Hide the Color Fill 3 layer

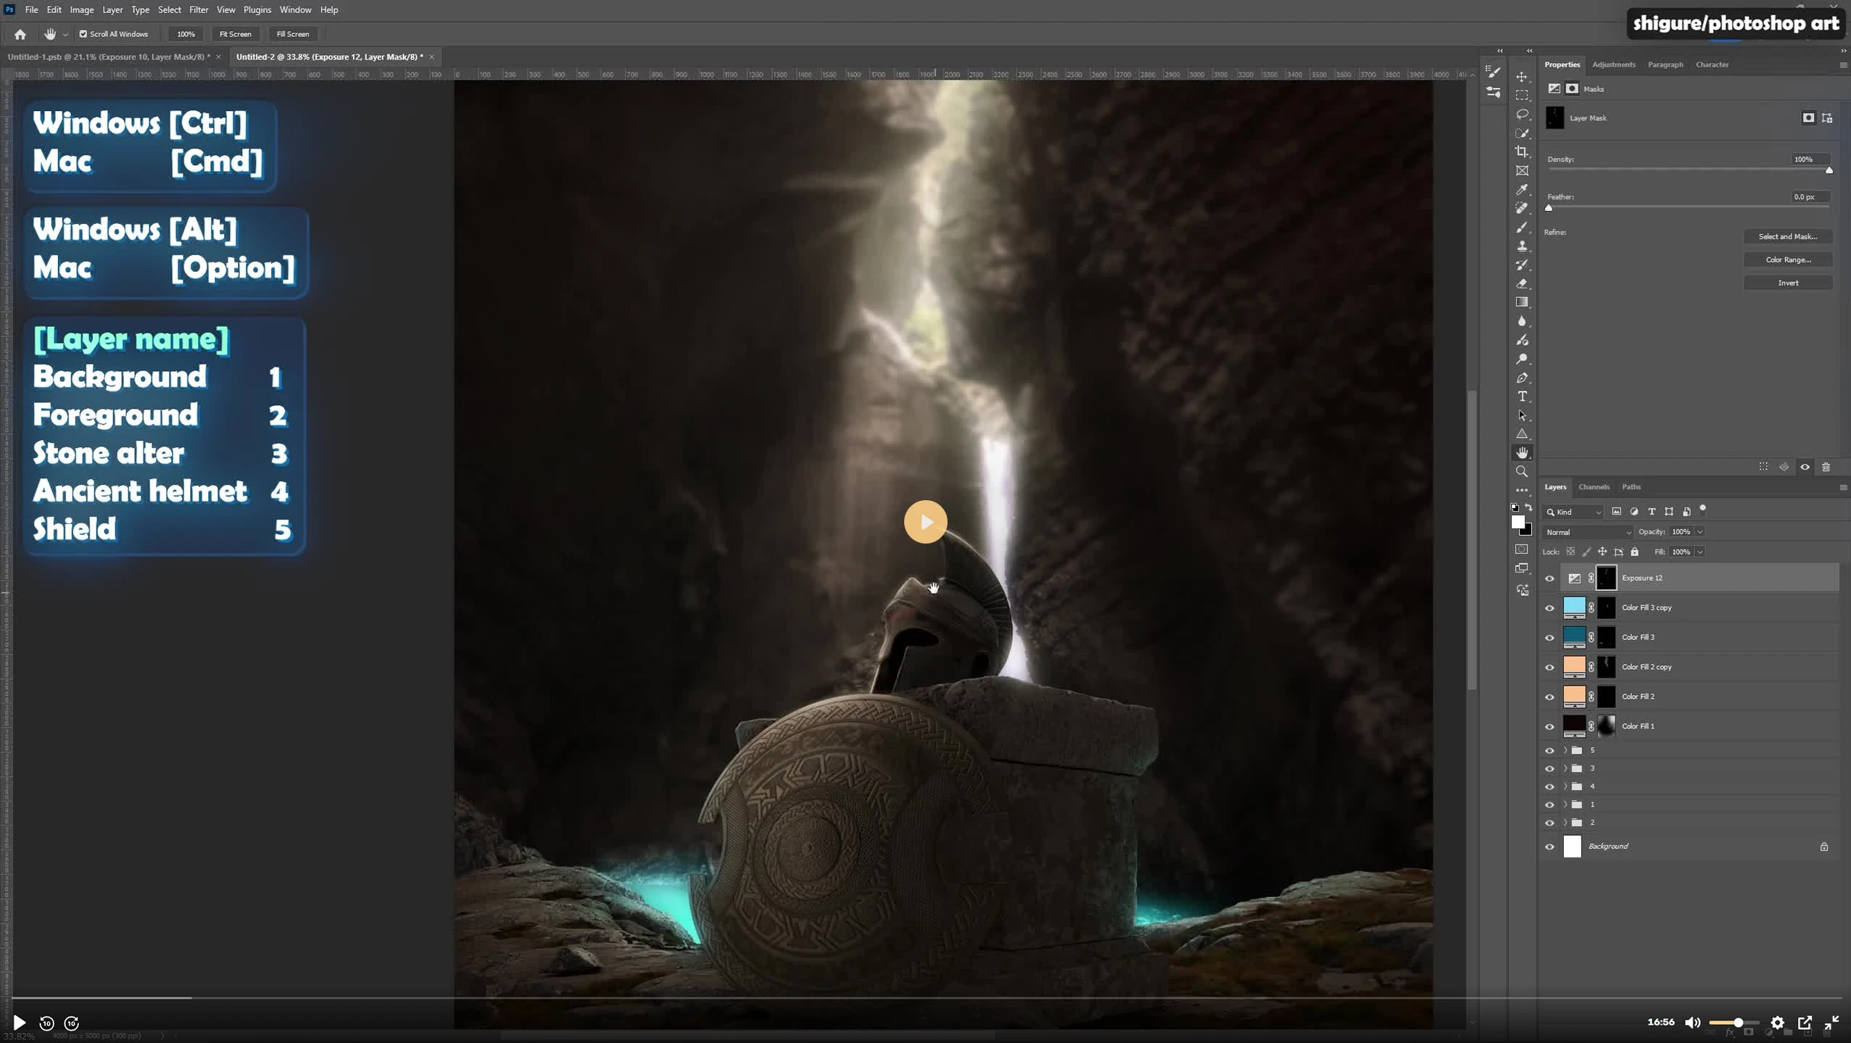tap(1549, 638)
